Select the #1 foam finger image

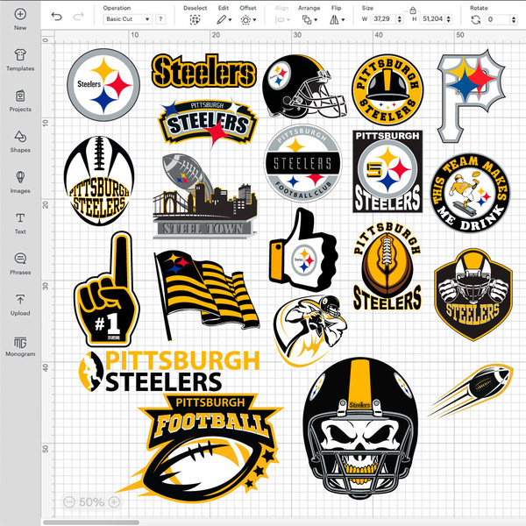pos(107,289)
